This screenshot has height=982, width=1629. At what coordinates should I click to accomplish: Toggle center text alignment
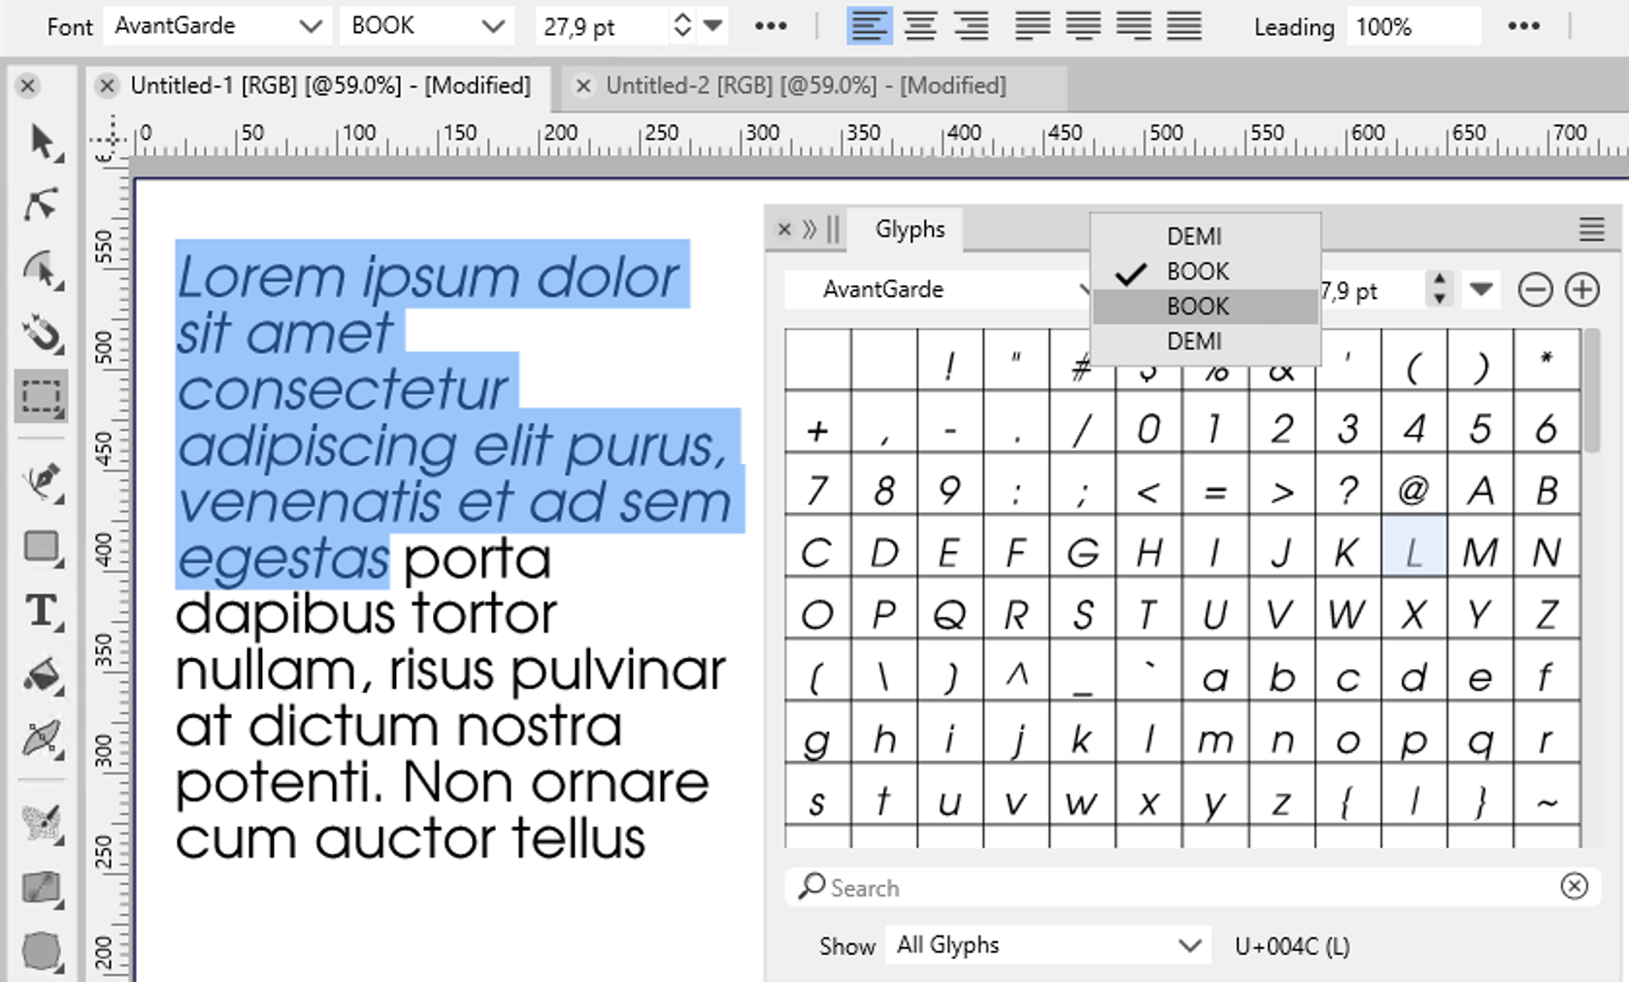919,26
